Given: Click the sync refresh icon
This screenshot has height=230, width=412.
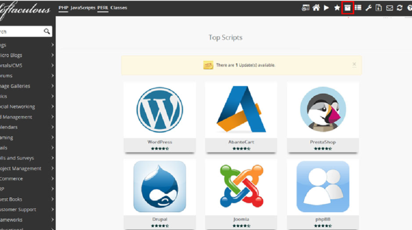Looking at the screenshot, I should [399, 8].
